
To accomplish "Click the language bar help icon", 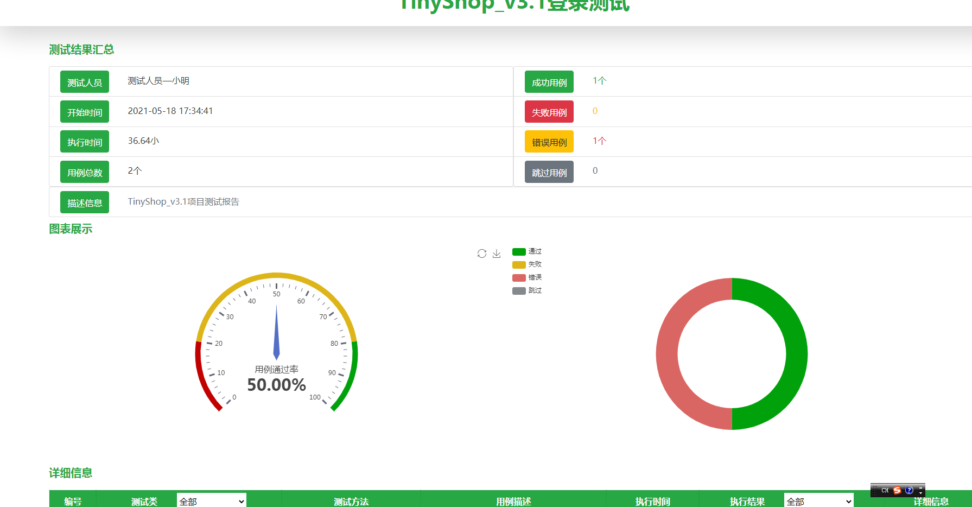I will click(x=909, y=490).
